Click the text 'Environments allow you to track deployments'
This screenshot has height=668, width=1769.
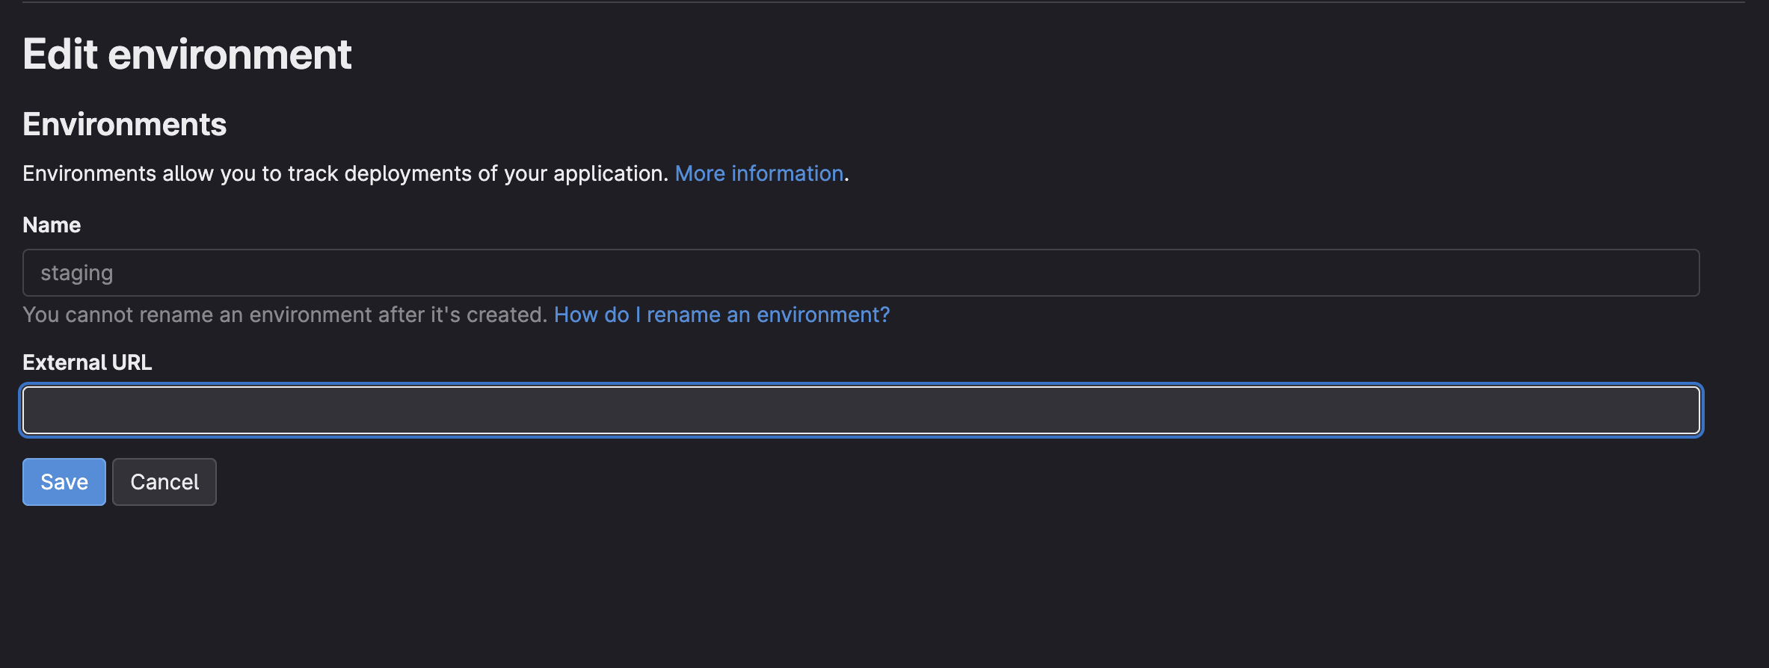(x=247, y=173)
